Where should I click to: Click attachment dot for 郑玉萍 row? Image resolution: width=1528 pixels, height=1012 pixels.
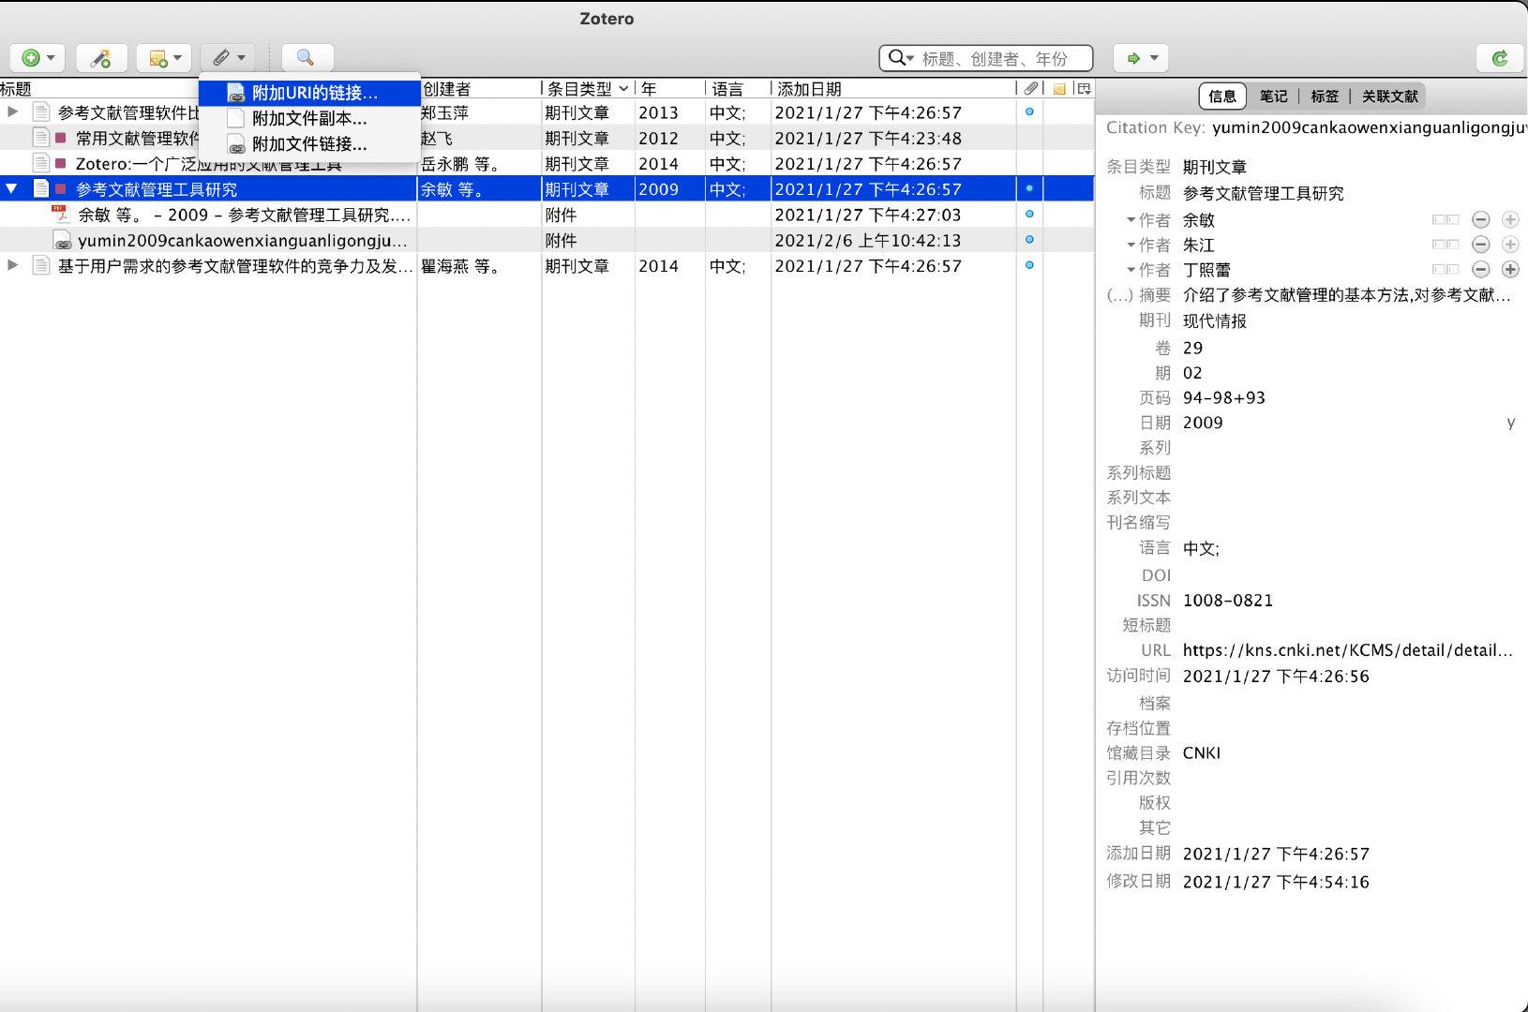[x=1029, y=112]
